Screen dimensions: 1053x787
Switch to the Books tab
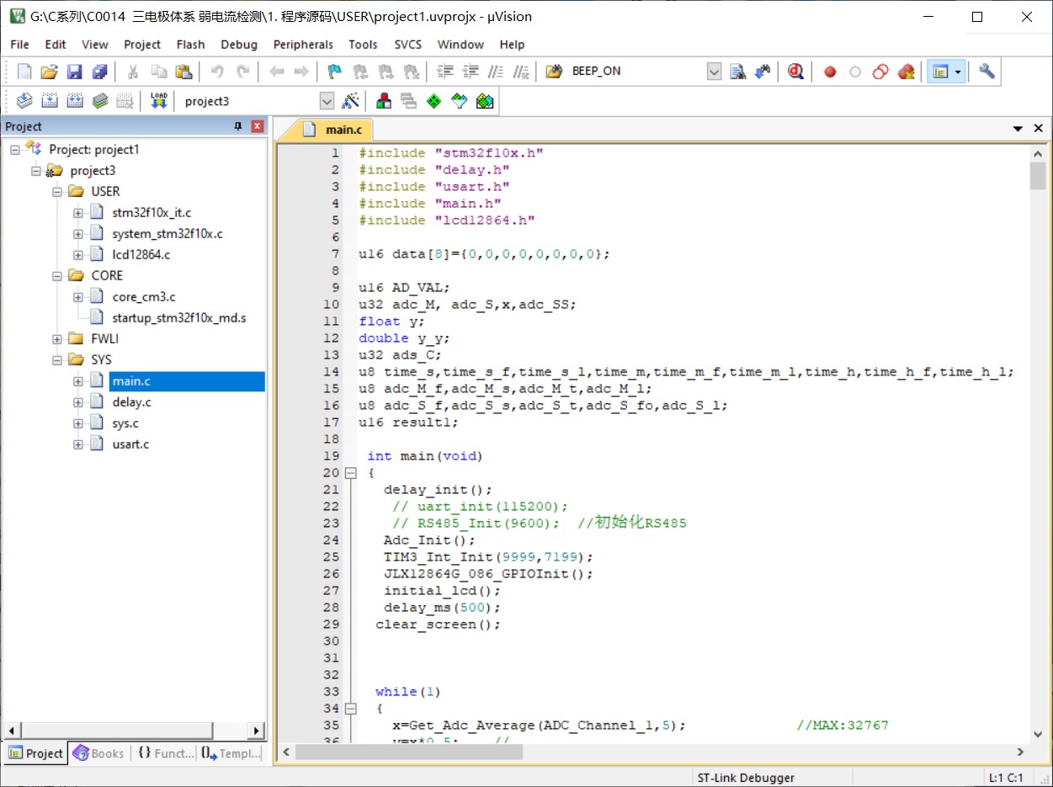[x=99, y=753]
